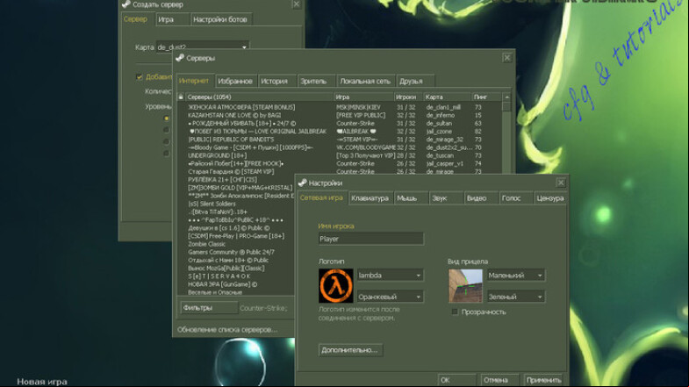The height and width of the screenshot is (387, 689).
Task: Sort by the Серверы (1054) column header
Action: click(x=259, y=97)
